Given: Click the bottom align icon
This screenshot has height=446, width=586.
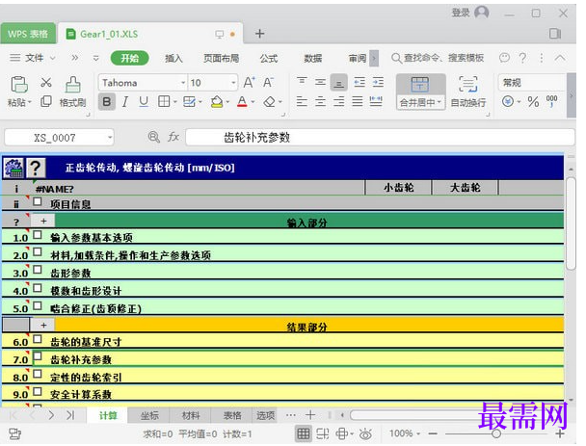Looking at the screenshot, I should click(339, 83).
